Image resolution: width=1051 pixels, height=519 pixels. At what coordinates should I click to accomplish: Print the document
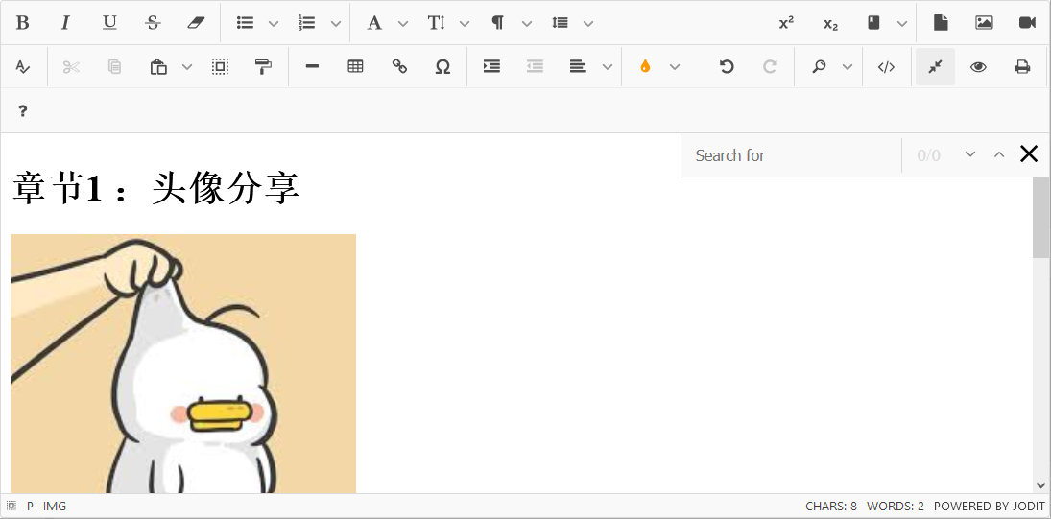click(x=1022, y=67)
